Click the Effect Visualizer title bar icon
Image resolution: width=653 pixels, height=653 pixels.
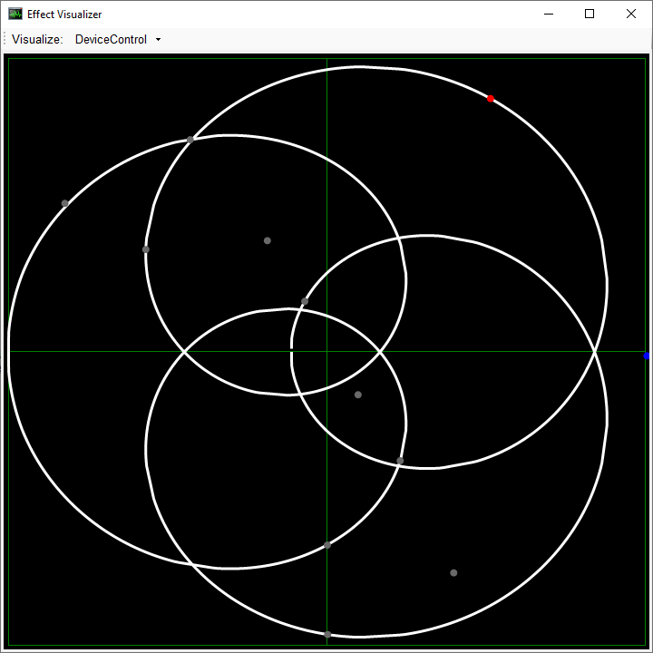(15, 14)
